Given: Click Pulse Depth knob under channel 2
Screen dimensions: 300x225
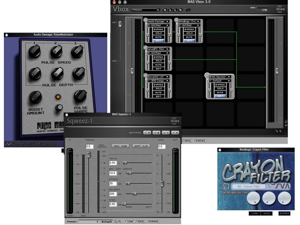Looking at the screenshot, I should tap(57, 74).
